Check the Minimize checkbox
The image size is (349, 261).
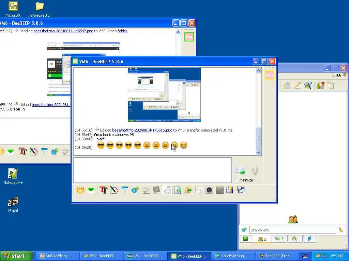236,180
